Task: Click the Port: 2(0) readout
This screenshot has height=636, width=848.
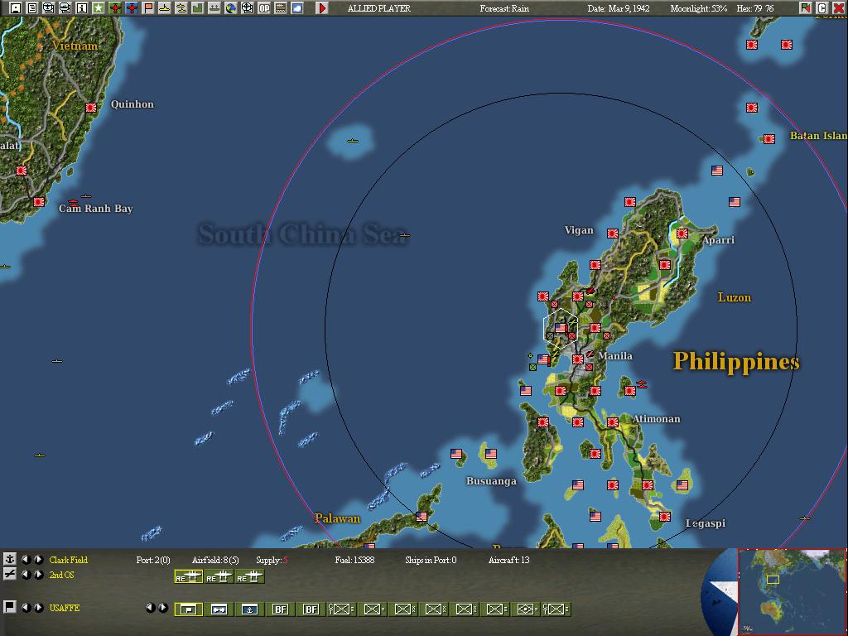Action: pyautogui.click(x=153, y=560)
